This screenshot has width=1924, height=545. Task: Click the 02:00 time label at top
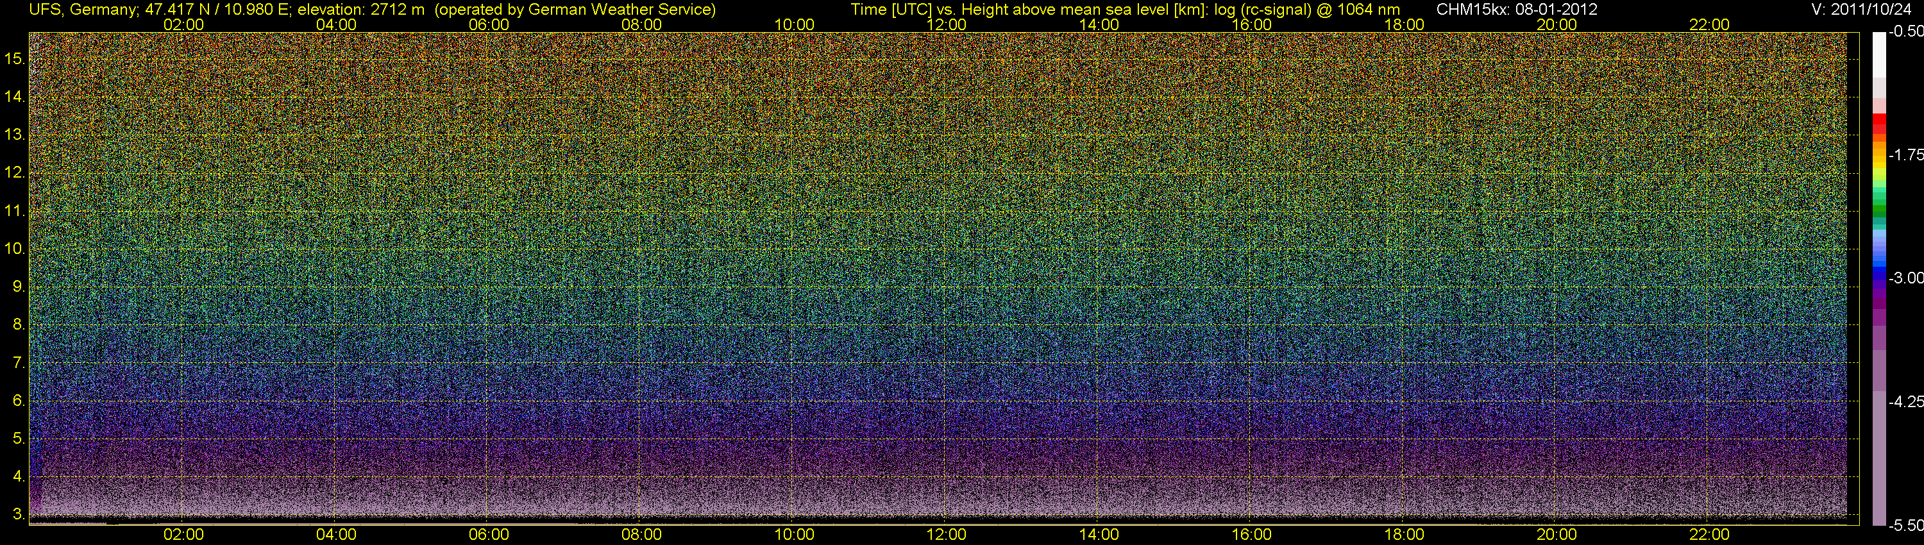(183, 24)
